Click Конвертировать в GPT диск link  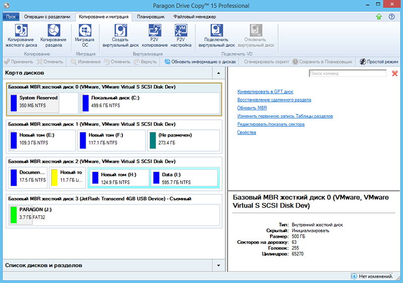point(265,92)
